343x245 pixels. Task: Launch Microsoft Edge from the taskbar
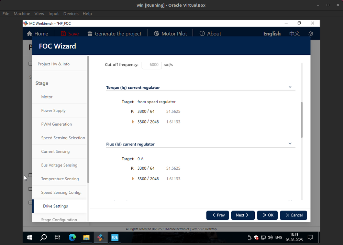tap(72, 237)
